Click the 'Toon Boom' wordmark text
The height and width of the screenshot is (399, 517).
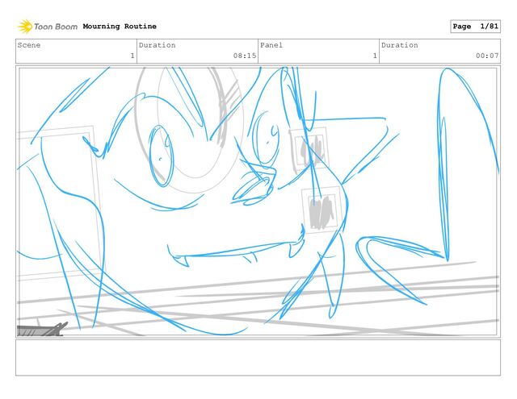[x=56, y=27]
